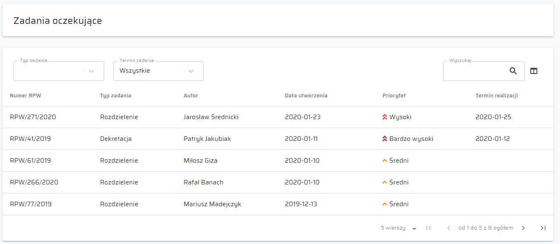Change the rows per page selector
The width and height of the screenshot is (560, 244).
[x=399, y=228]
